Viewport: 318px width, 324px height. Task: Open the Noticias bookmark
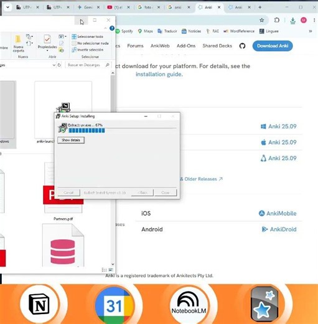(191, 31)
